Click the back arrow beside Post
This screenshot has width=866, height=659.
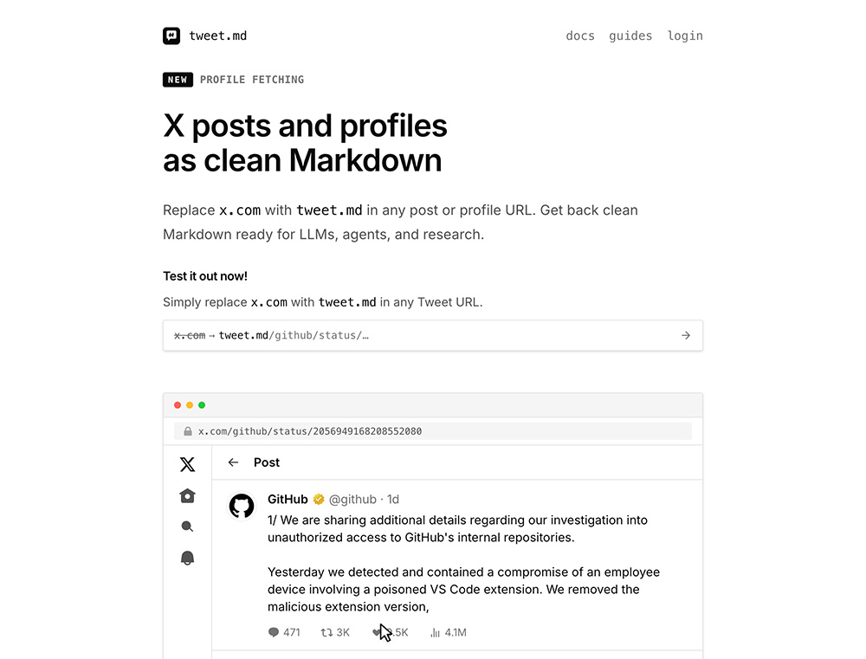pos(233,462)
